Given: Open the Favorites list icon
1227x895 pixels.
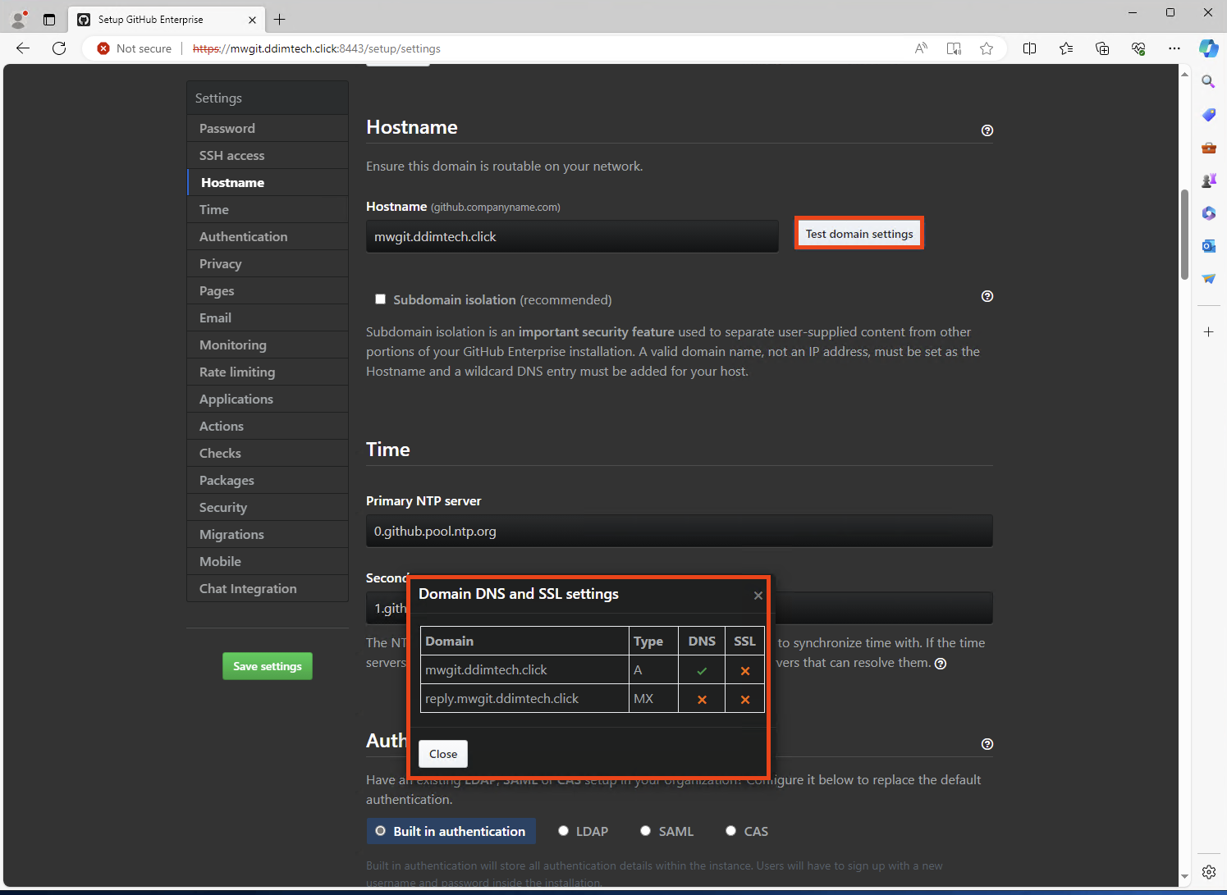Looking at the screenshot, I should click(x=1066, y=48).
